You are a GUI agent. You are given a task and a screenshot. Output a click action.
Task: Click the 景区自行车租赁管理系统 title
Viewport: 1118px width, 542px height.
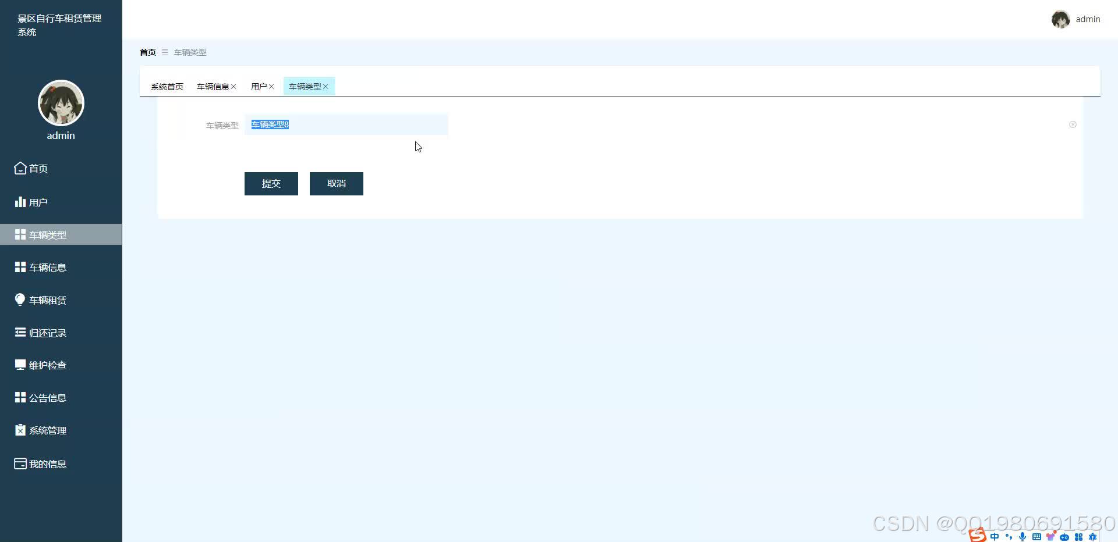click(x=59, y=25)
